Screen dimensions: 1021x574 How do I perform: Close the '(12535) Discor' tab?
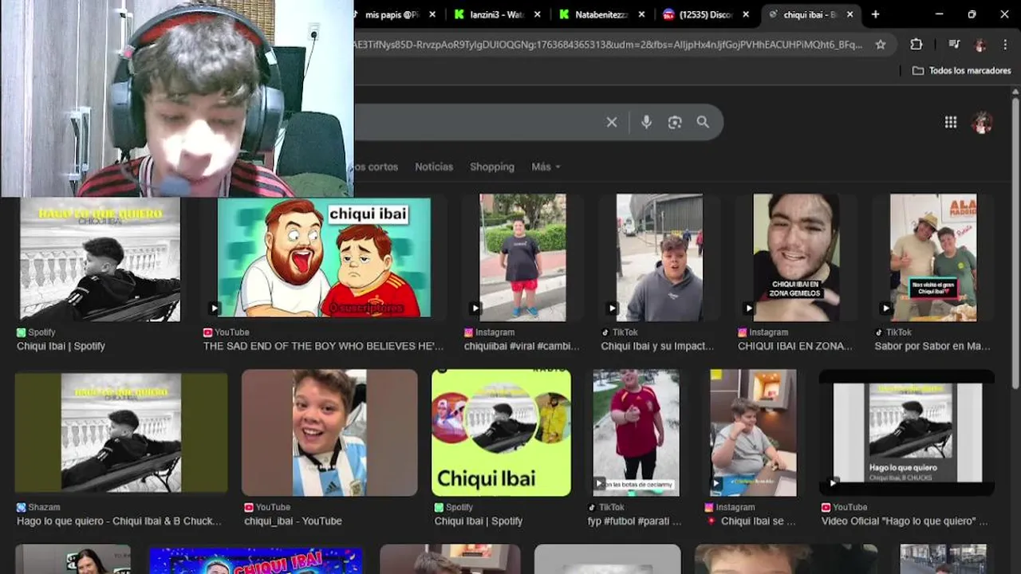(746, 14)
